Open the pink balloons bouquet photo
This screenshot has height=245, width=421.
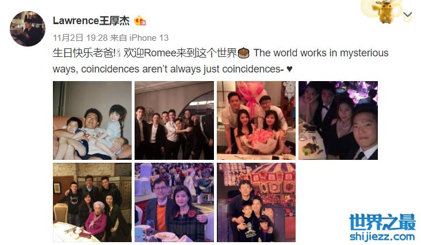coord(256,121)
